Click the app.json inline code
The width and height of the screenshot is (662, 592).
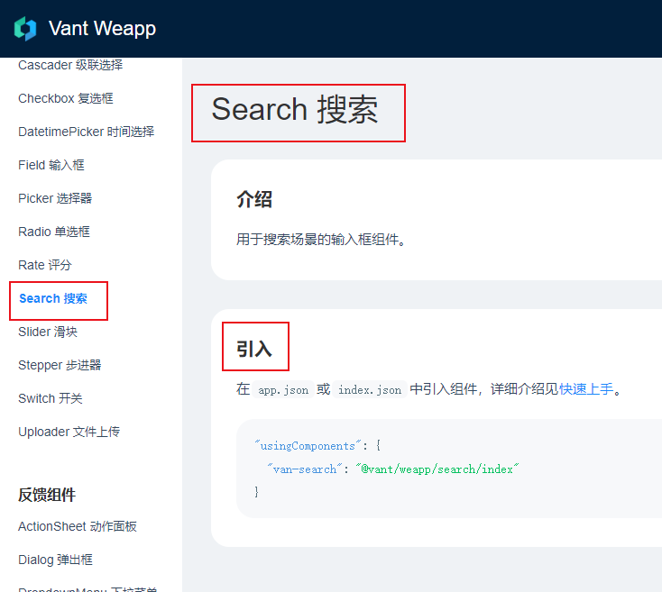click(283, 390)
